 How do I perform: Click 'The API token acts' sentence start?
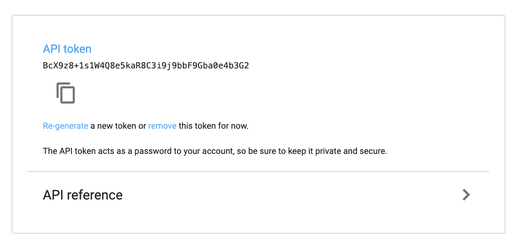click(x=74, y=151)
